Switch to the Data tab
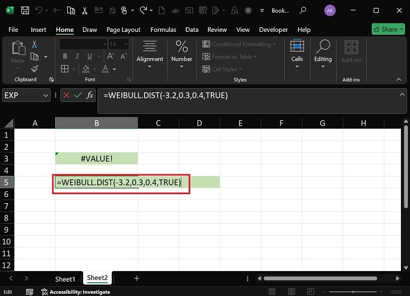 point(192,30)
